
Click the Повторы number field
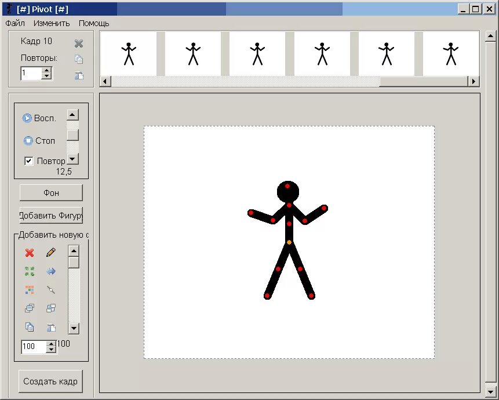31,74
